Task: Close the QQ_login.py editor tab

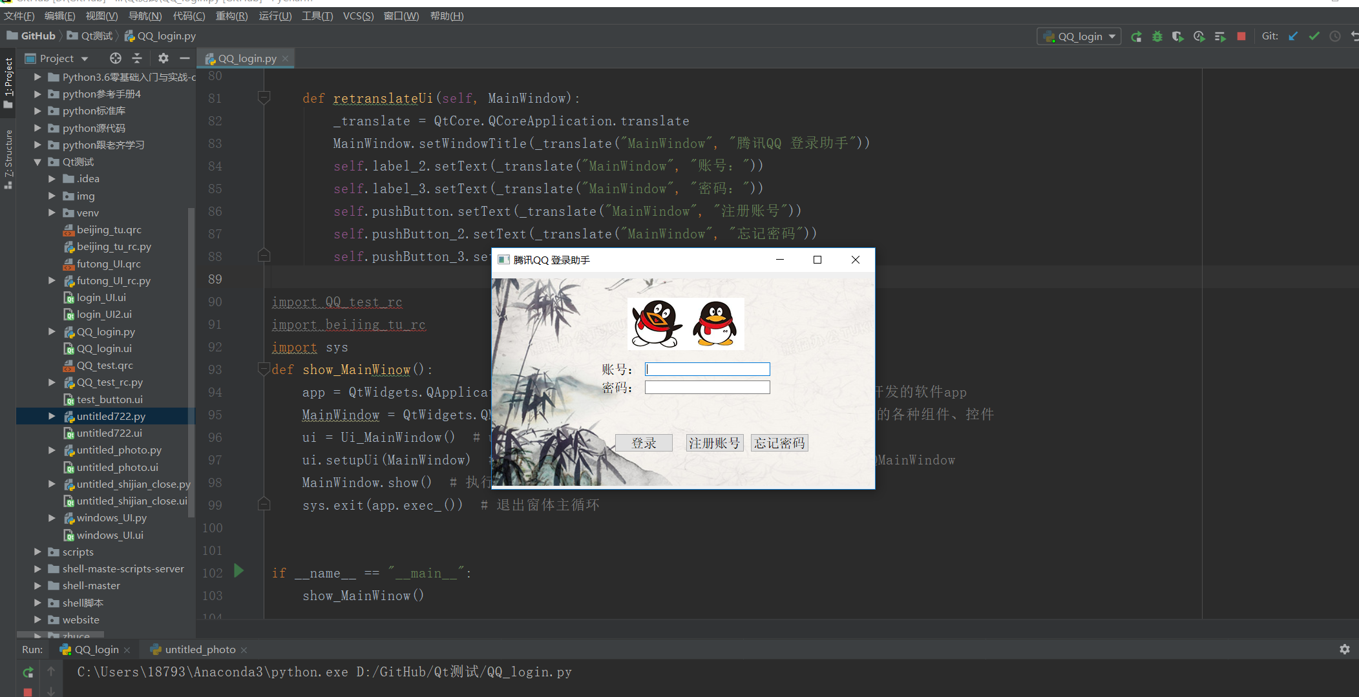Action: point(285,58)
